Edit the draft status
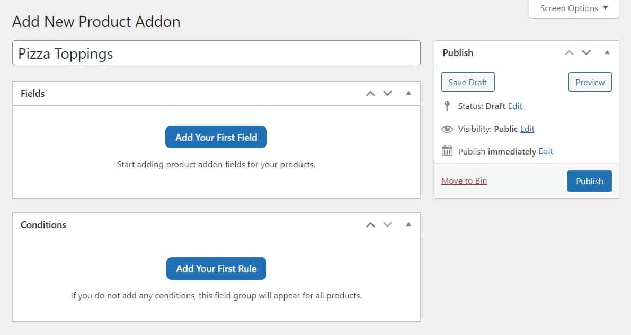Image resolution: width=631 pixels, height=335 pixels. [515, 106]
